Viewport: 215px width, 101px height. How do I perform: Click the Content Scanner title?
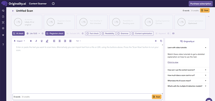click(x=38, y=4)
